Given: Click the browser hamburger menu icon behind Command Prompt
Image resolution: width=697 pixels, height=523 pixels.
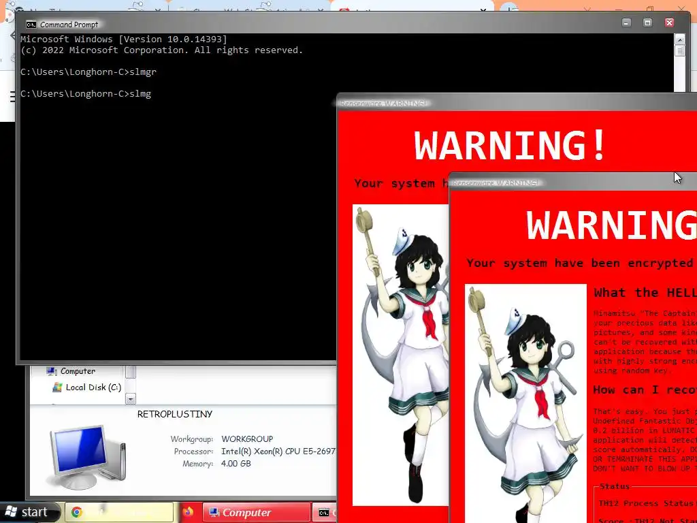Looking at the screenshot, I should tap(13, 97).
